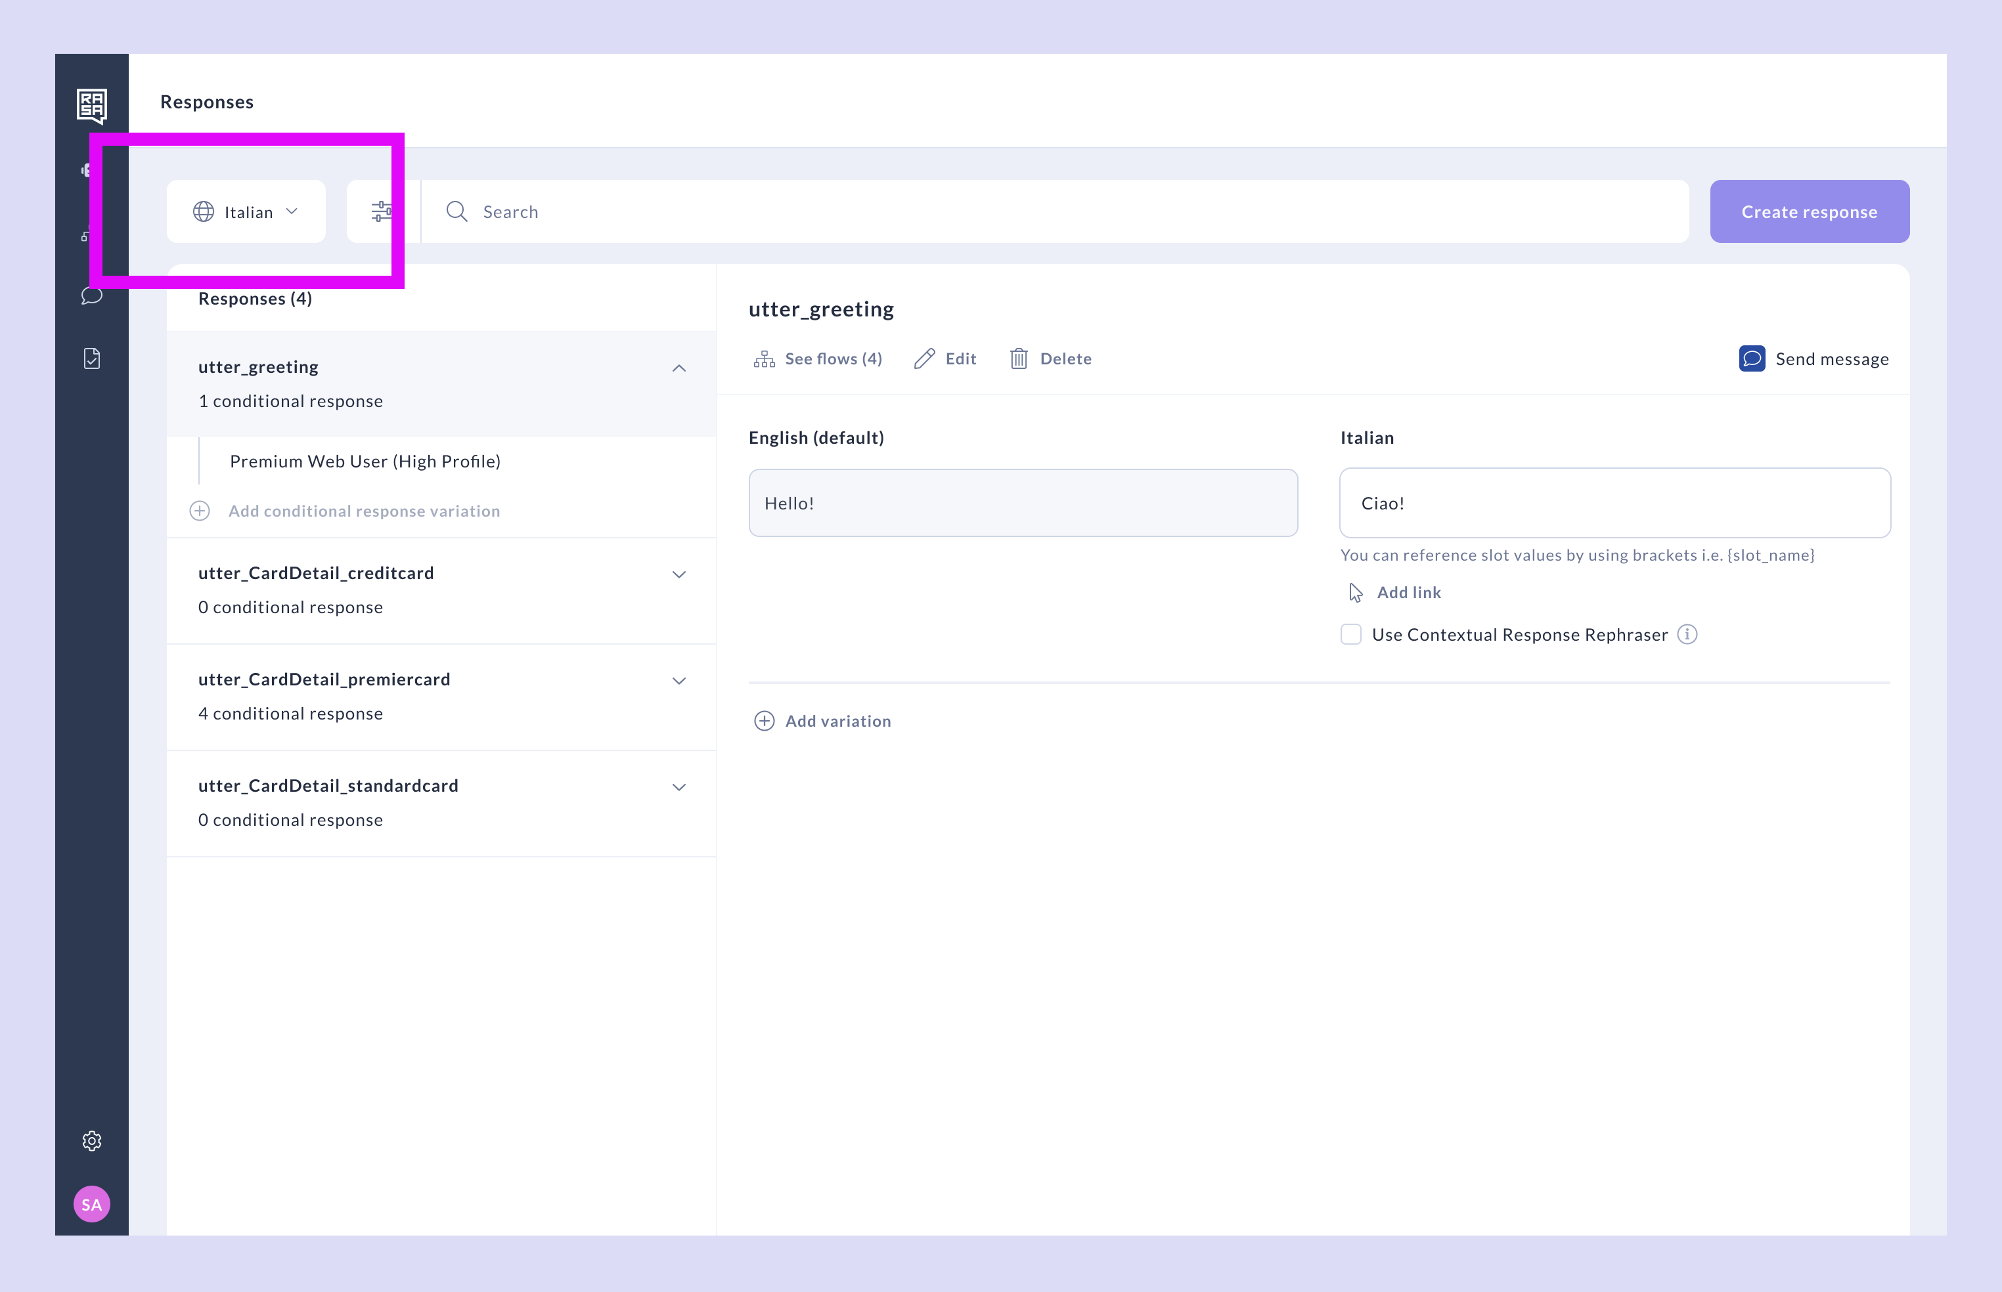2002x1292 pixels.
Task: Select the checklist icon in the sidebar
Action: [91, 358]
